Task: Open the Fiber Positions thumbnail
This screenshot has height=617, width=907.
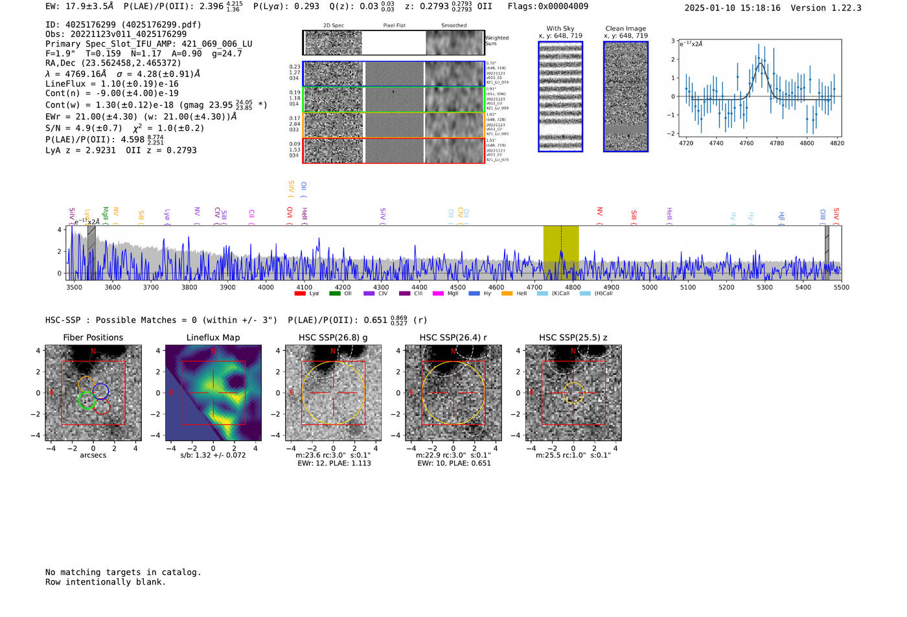Action: click(93, 393)
